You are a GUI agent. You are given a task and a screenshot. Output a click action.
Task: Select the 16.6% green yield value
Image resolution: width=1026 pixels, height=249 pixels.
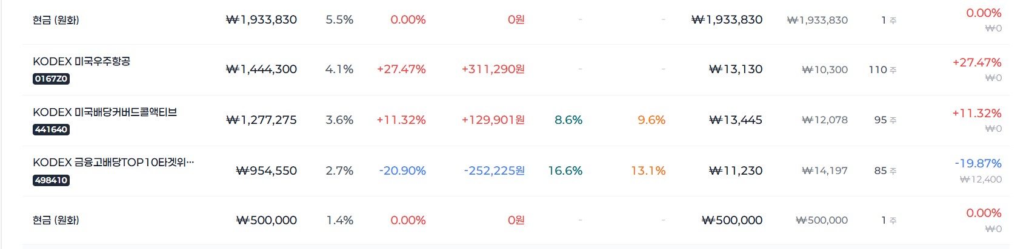(565, 170)
